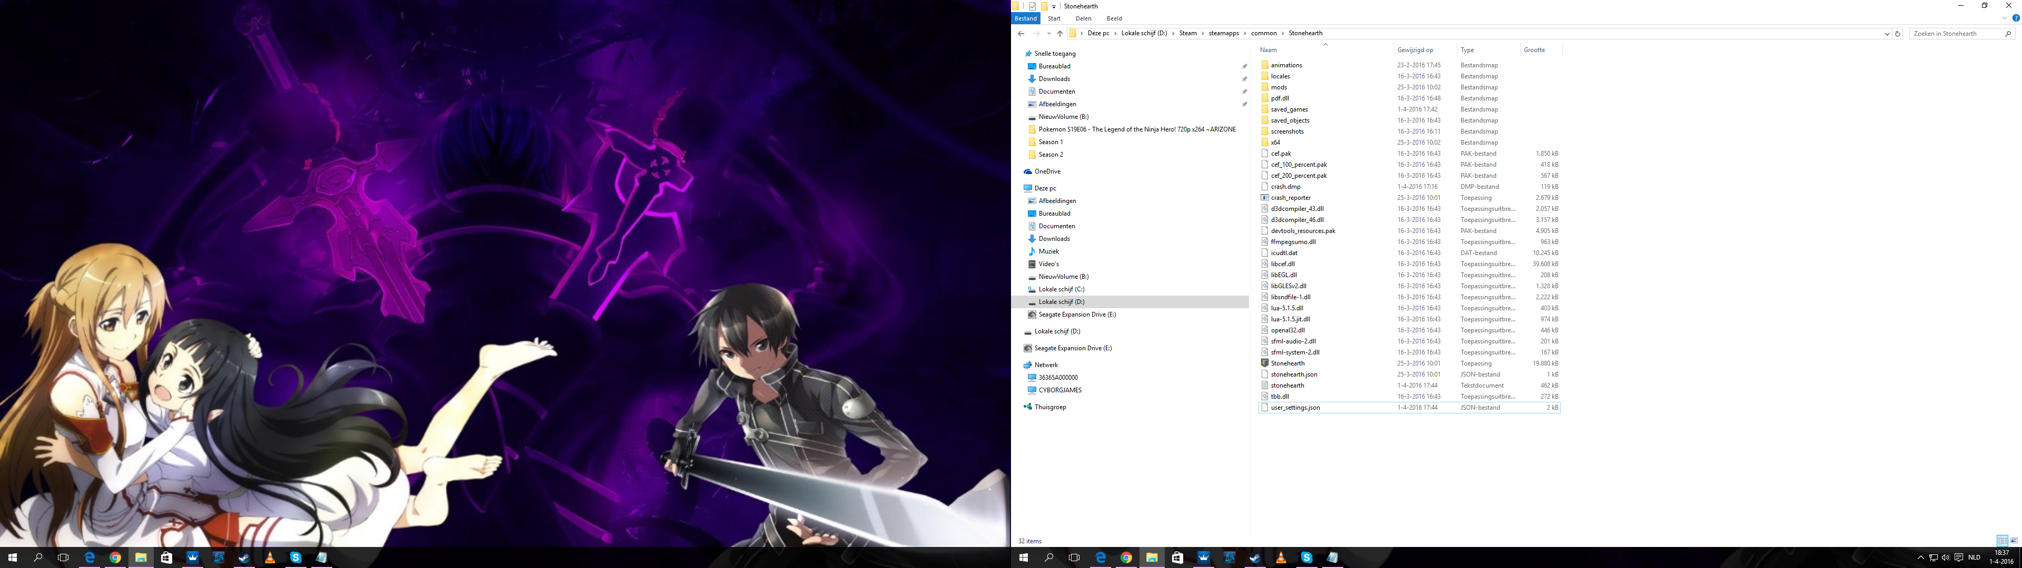
Task: Go back with the left arrow
Action: [x=1020, y=34]
